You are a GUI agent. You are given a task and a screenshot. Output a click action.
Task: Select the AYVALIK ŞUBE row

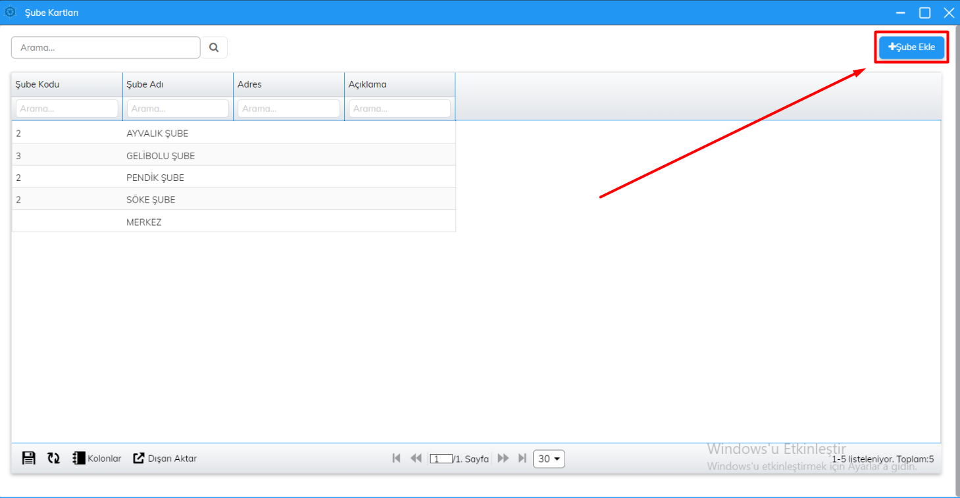157,134
